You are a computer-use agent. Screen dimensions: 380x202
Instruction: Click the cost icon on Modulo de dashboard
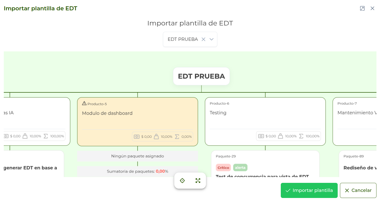(137, 137)
